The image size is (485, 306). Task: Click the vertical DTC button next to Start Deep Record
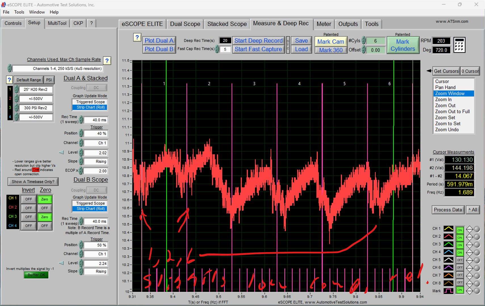click(287, 45)
